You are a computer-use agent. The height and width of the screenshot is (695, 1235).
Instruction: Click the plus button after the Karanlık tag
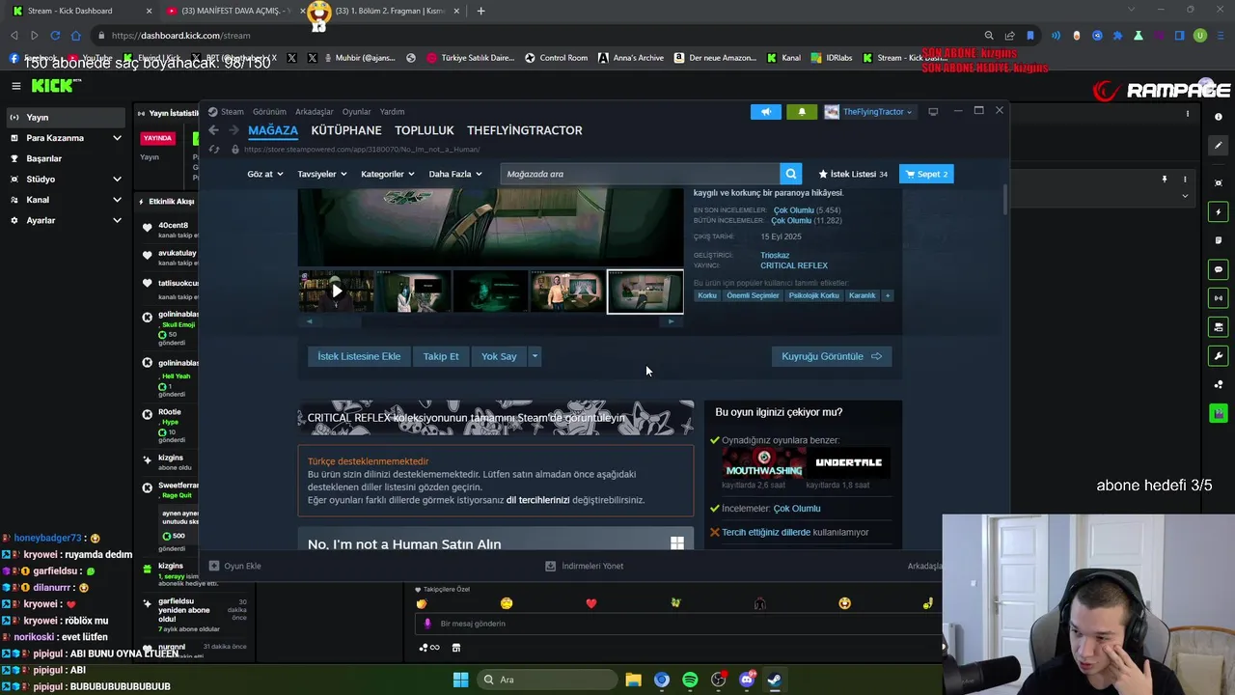[888, 295]
